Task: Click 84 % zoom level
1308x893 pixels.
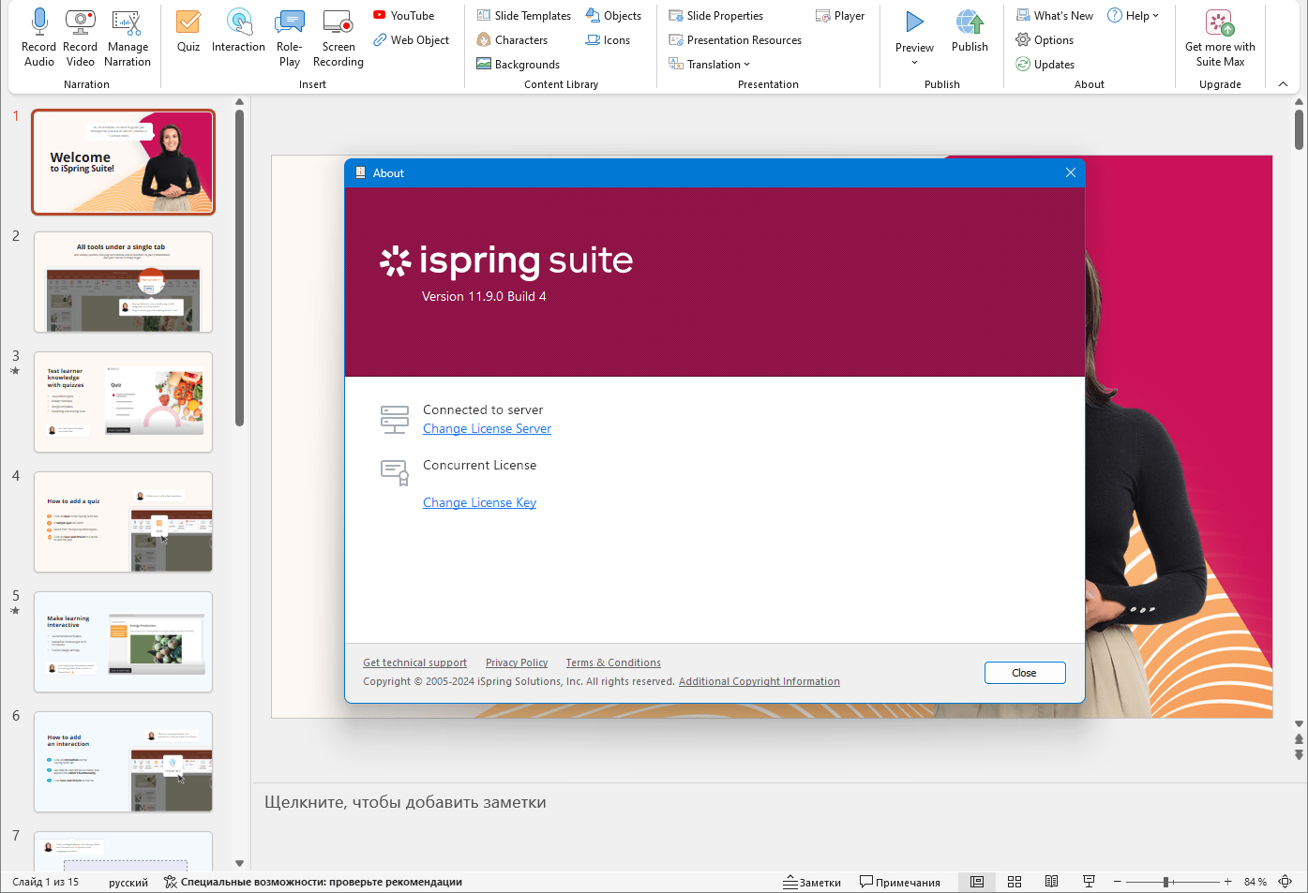Action: pyautogui.click(x=1255, y=882)
